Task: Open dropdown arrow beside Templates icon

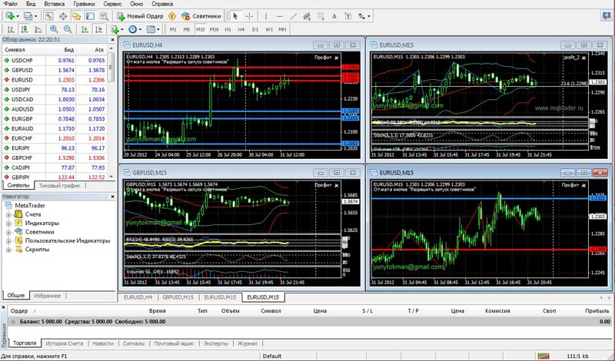Action: [x=158, y=30]
